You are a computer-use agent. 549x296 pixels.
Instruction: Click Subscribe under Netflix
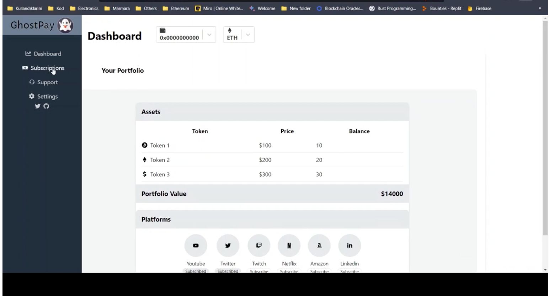point(289,271)
